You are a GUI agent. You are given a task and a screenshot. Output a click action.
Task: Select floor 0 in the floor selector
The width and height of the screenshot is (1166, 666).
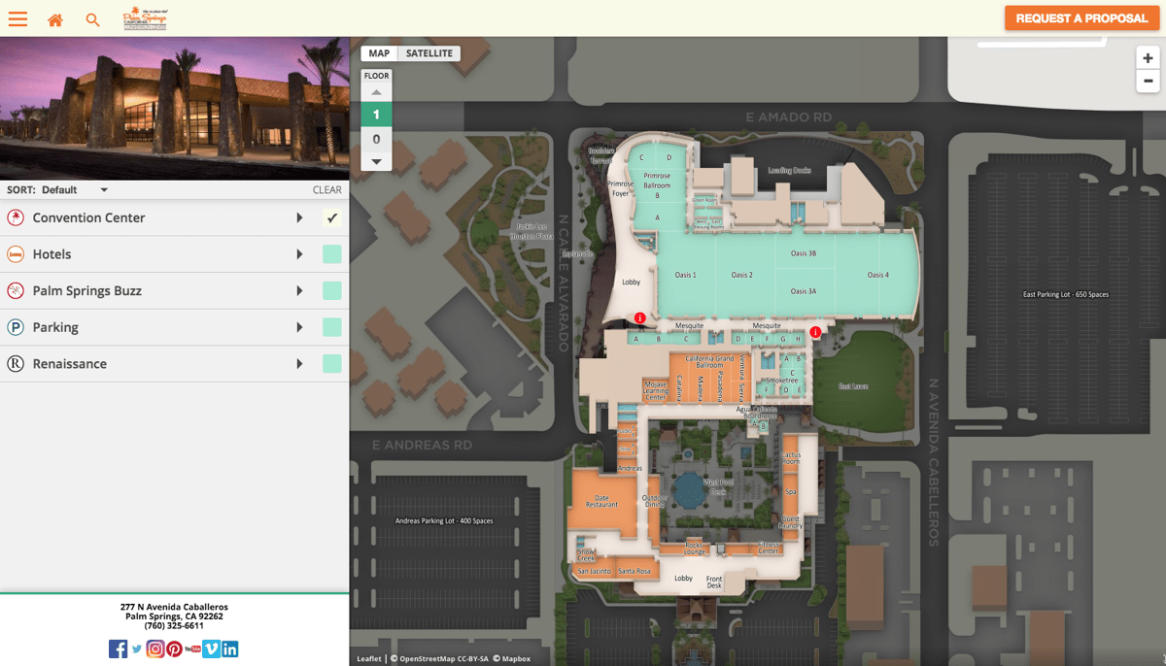pyautogui.click(x=376, y=138)
